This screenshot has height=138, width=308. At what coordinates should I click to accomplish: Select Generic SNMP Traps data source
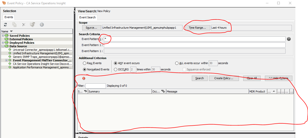pos(42,57)
